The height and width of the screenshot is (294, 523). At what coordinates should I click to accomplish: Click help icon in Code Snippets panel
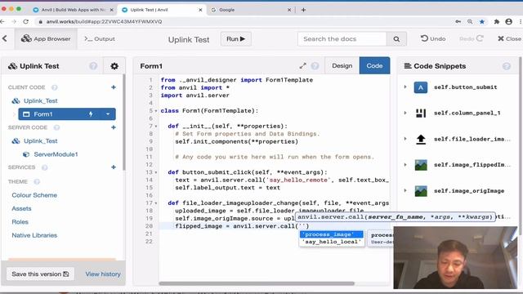click(507, 66)
